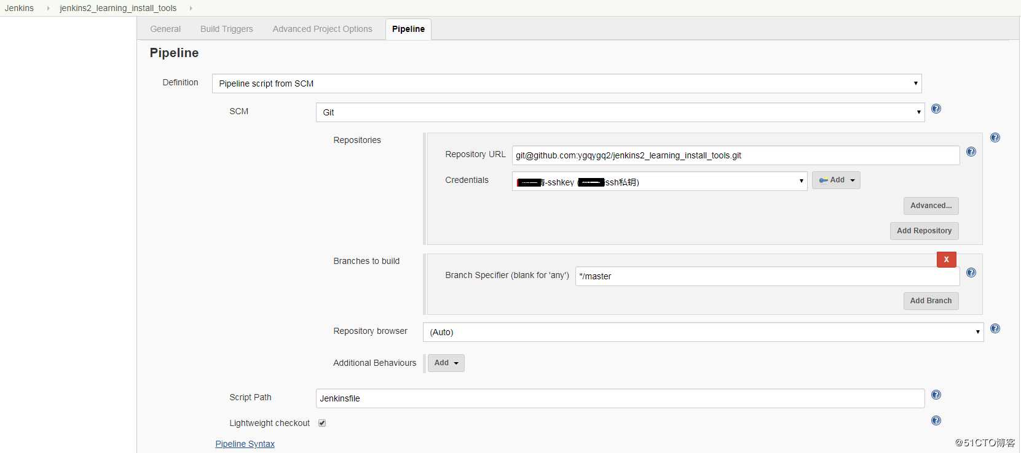This screenshot has height=453, width=1021.
Task: Switch to the Build Triggers tab
Action: (226, 29)
